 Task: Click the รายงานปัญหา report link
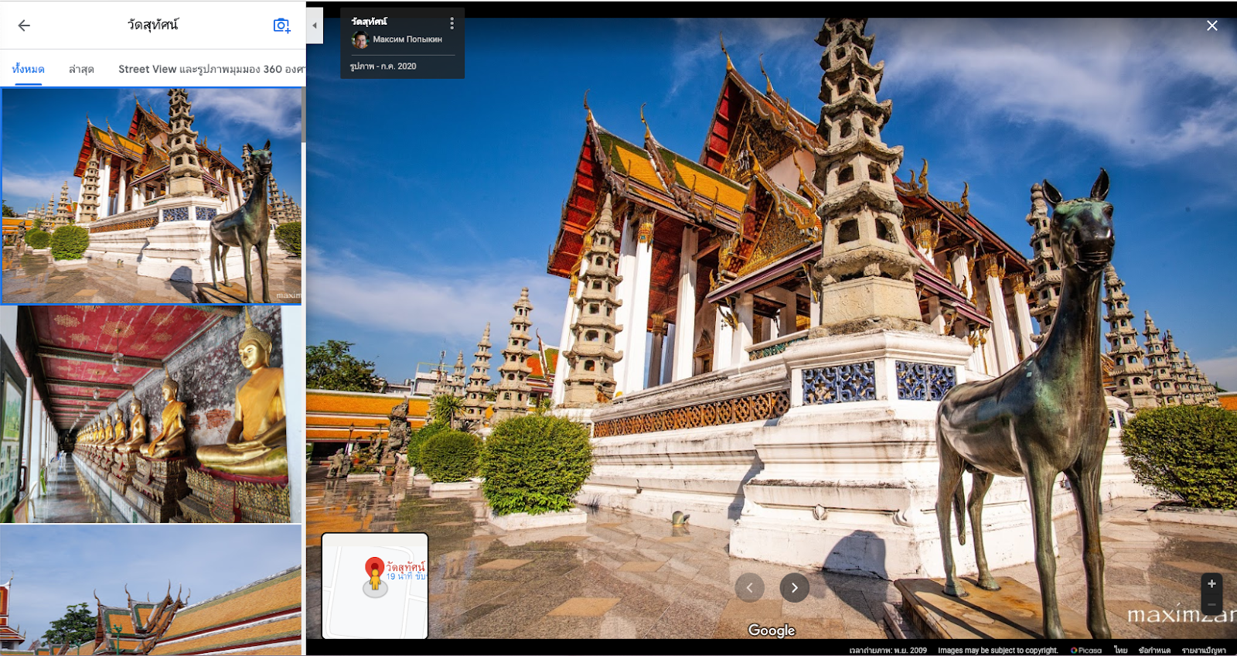click(x=1203, y=651)
